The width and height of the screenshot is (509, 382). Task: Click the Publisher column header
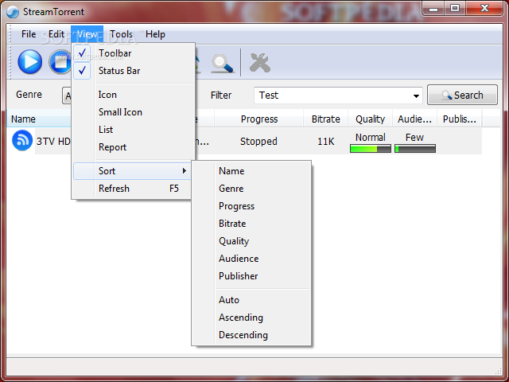click(x=460, y=119)
